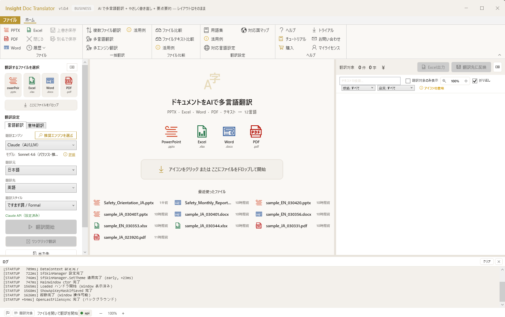505x317 pixels.
Task: Click the text search field in right panel
Action: 370,81
